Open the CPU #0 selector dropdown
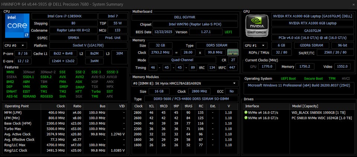The image size is (357, 157). [x=15, y=45]
